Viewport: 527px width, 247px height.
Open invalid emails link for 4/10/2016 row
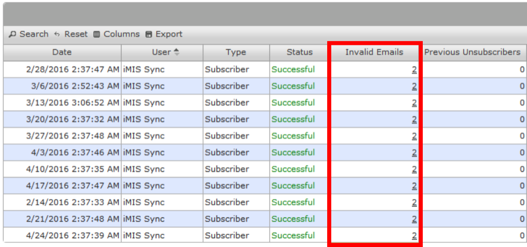click(x=415, y=169)
